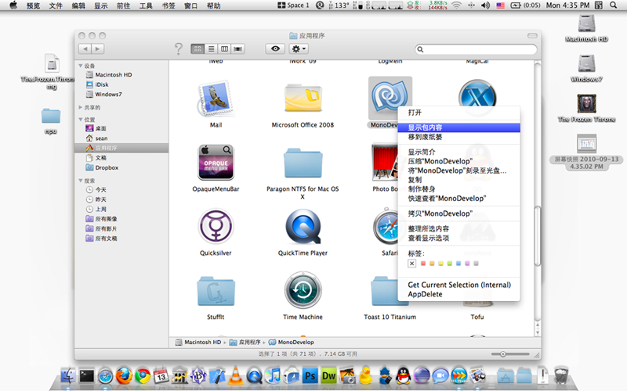Expand the 共享的 sidebar section
The width and height of the screenshot is (627, 391).
[x=81, y=107]
